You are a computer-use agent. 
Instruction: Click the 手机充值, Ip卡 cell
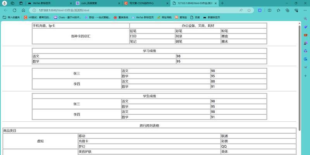pyautogui.click(x=81, y=26)
